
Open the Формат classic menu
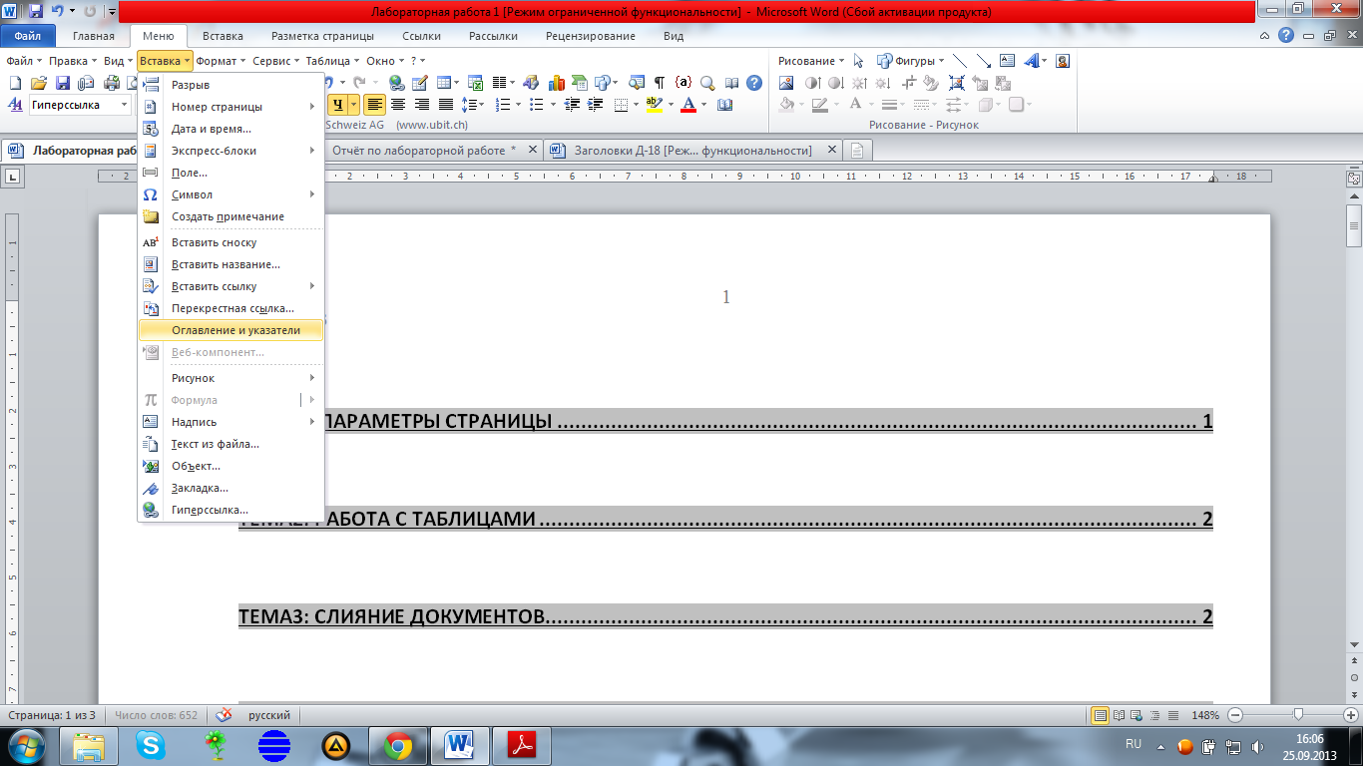pyautogui.click(x=221, y=61)
